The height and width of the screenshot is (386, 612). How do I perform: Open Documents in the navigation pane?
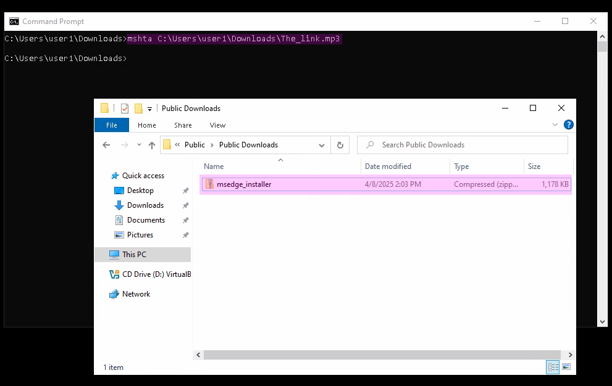coord(146,220)
